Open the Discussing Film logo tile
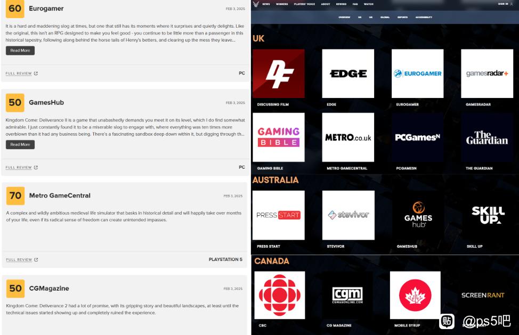This screenshot has width=519, height=335. coord(279,73)
